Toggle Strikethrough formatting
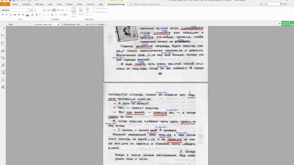The width and height of the screenshot is (294, 165). 15,15
